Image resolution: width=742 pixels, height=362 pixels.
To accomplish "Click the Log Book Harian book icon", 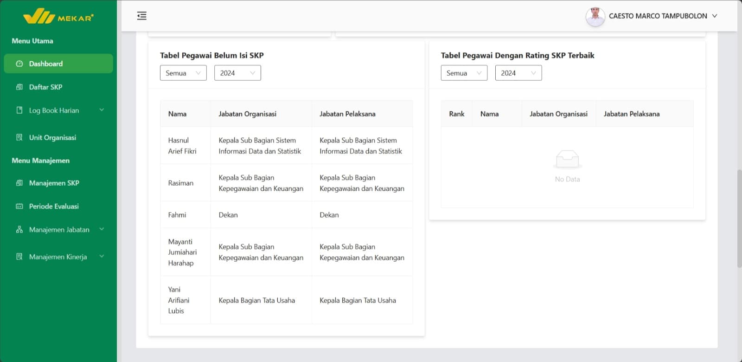I will (x=19, y=110).
